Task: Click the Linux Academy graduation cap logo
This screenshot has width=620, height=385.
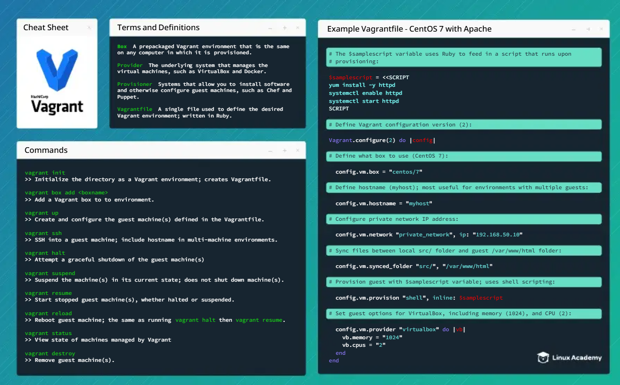Action: pos(543,358)
